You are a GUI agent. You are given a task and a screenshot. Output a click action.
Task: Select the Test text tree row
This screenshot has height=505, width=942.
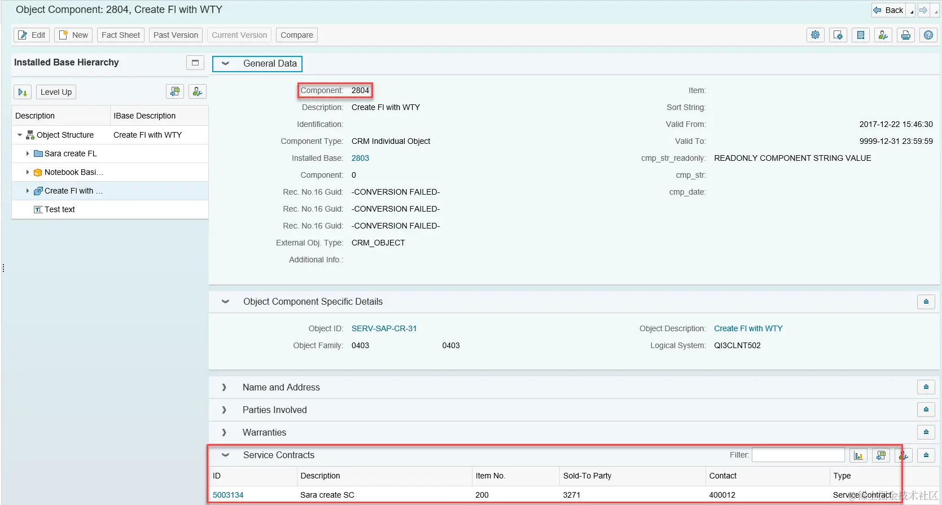coord(110,209)
